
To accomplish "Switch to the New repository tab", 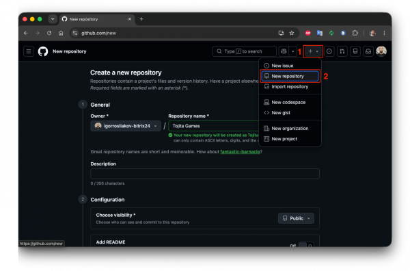I will tap(97, 19).
